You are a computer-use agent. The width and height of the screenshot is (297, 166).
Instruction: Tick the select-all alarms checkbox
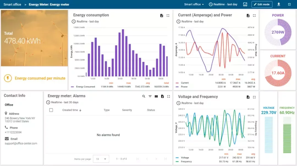[51, 110]
